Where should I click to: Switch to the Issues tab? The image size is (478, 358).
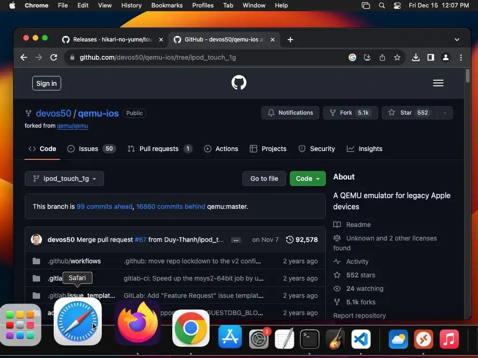(91, 149)
